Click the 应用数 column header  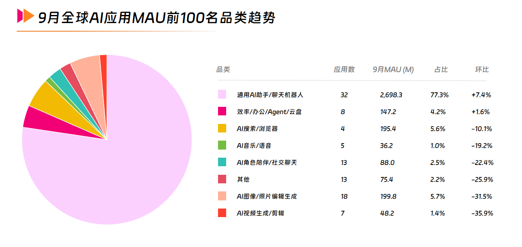coord(344,69)
